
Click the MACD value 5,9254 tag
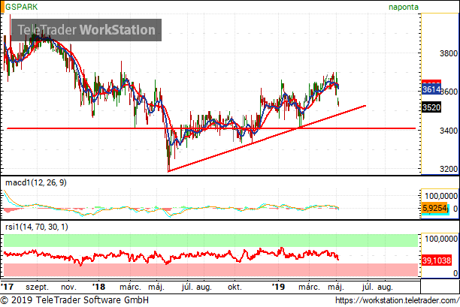click(435, 208)
